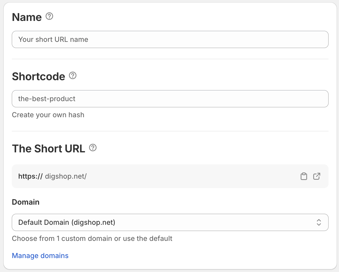Click the clipboard icon in the URL bar
The height and width of the screenshot is (272, 339).
click(x=304, y=176)
